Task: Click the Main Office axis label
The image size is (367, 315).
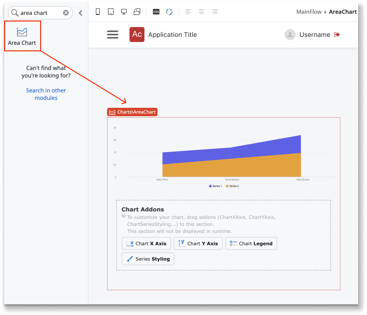Action: pos(162,180)
